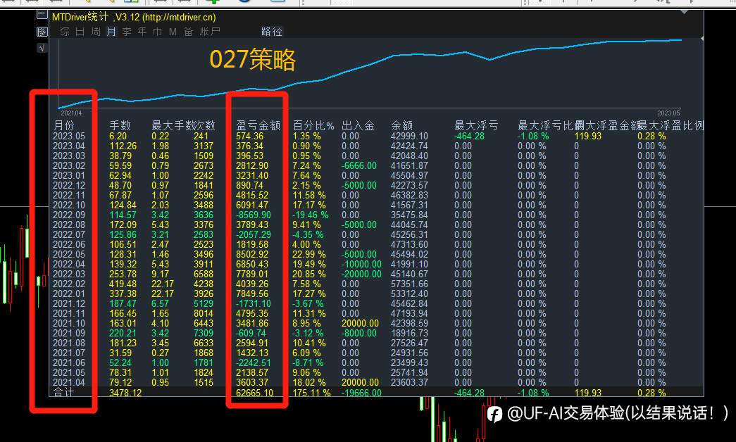This screenshot has width=736, height=442.
Task: Switch to the 综 summary tab
Action: 65,32
